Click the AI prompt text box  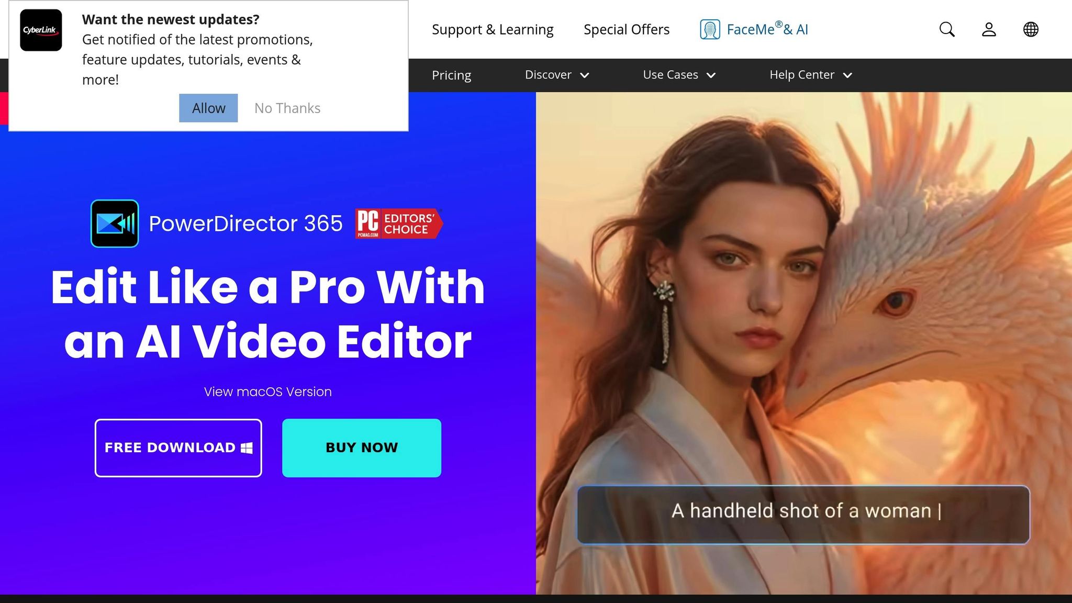(803, 515)
